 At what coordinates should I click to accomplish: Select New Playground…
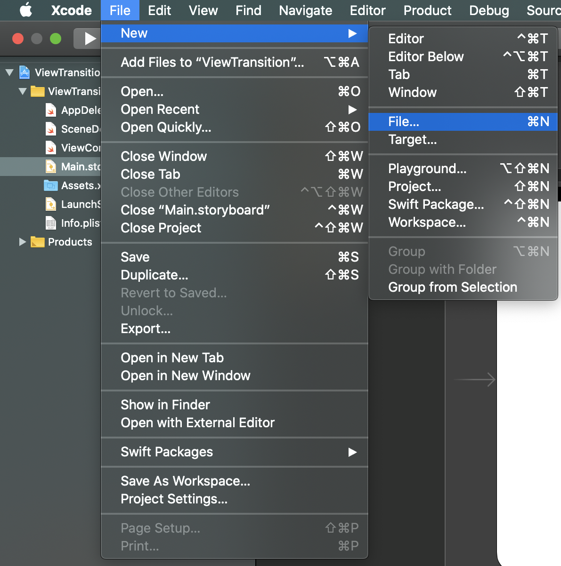click(x=463, y=168)
